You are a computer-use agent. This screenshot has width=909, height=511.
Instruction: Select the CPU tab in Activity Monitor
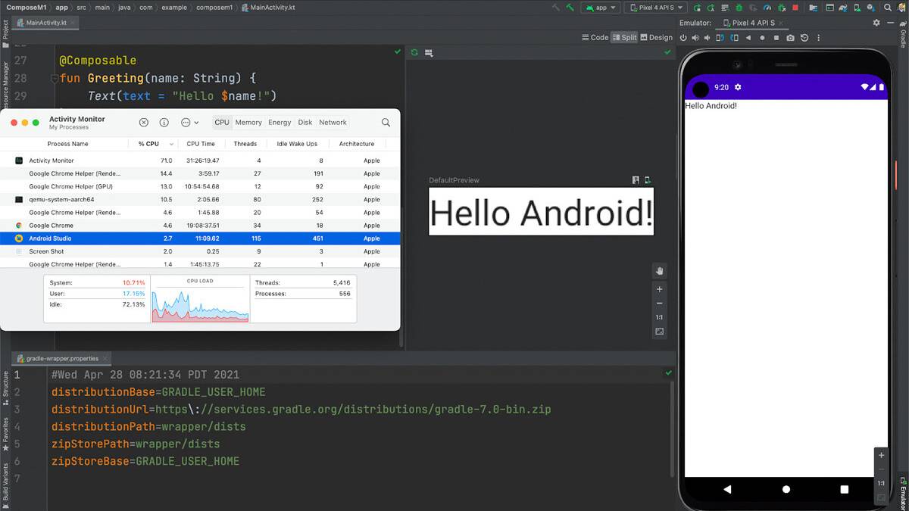[221, 123]
